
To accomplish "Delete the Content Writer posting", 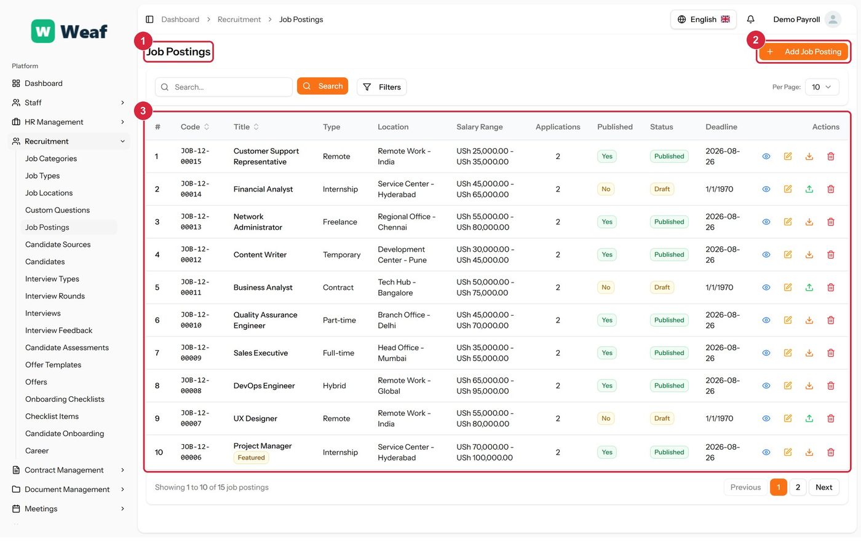I will (x=831, y=255).
